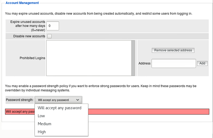Screen dimensions: 213x138
Task: Click the Prohibited Logins list scrollbar
Action: tap(133, 58)
